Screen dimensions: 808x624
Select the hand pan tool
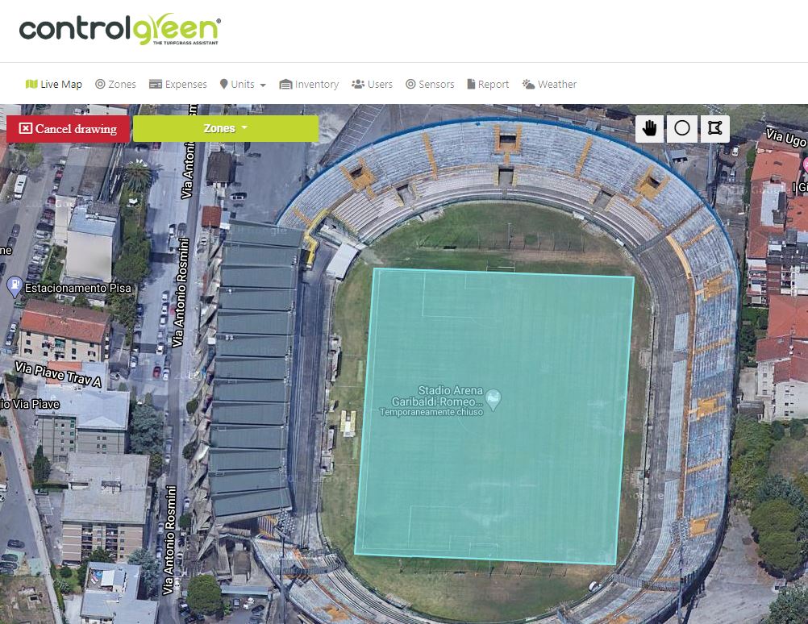click(x=649, y=128)
